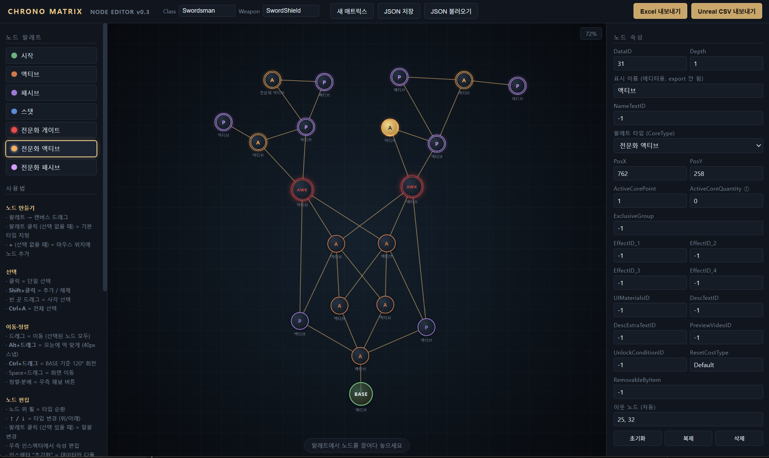Click the 삭제 delete button

pos(739,438)
